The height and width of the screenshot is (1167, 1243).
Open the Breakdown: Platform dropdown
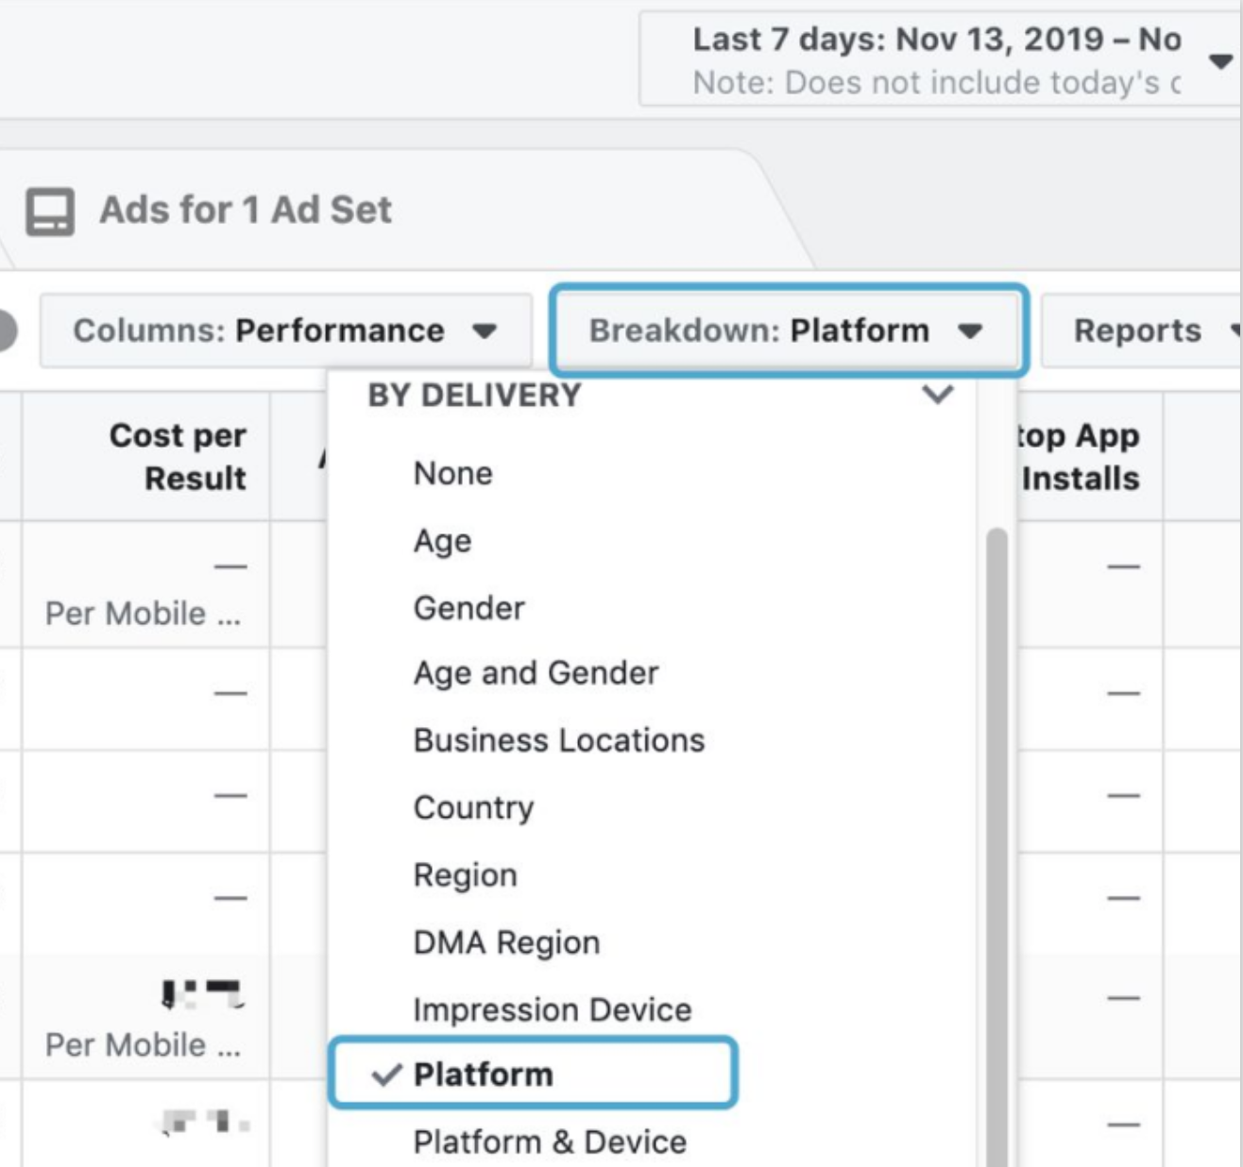787,330
